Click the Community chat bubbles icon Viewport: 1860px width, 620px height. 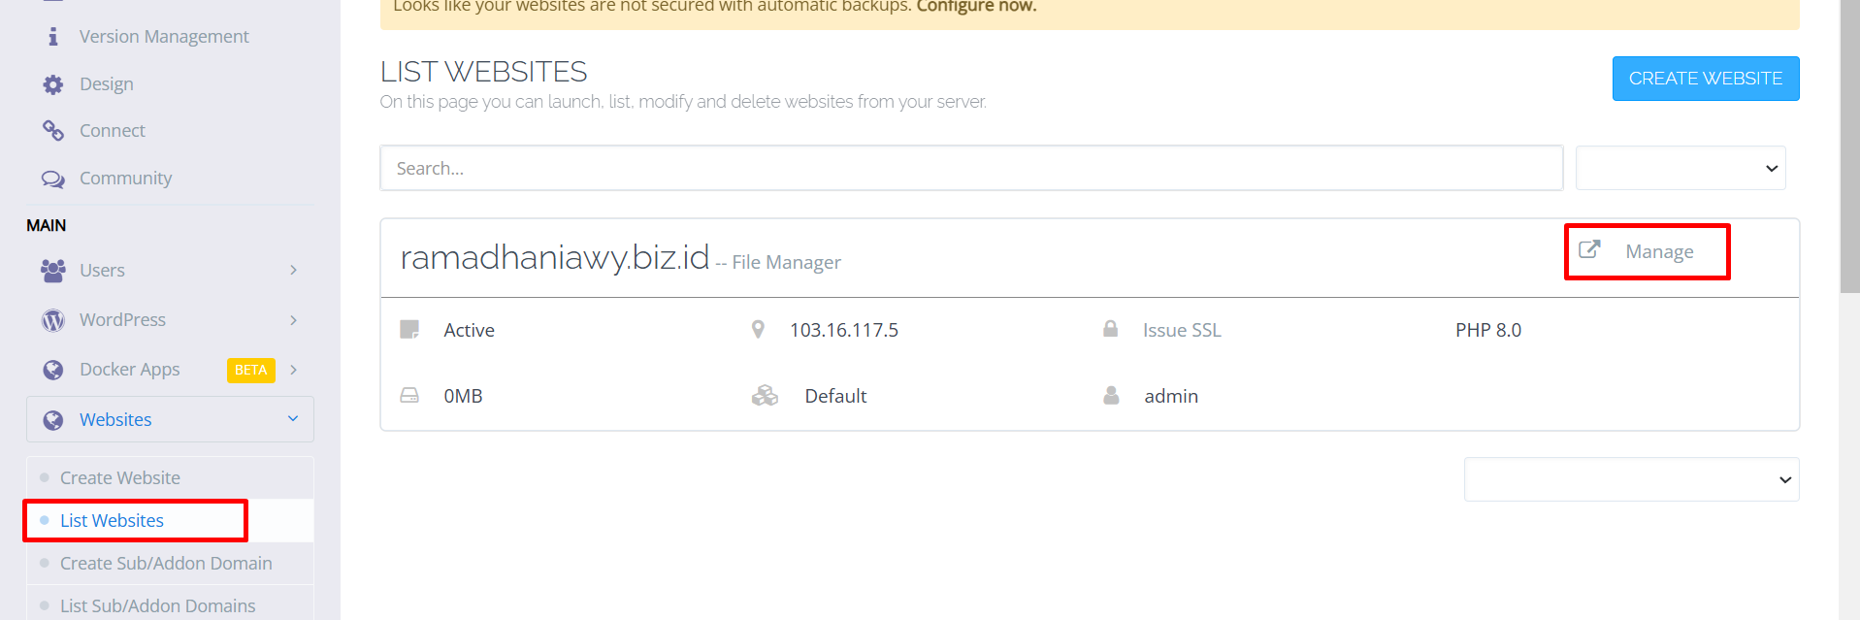point(53,179)
